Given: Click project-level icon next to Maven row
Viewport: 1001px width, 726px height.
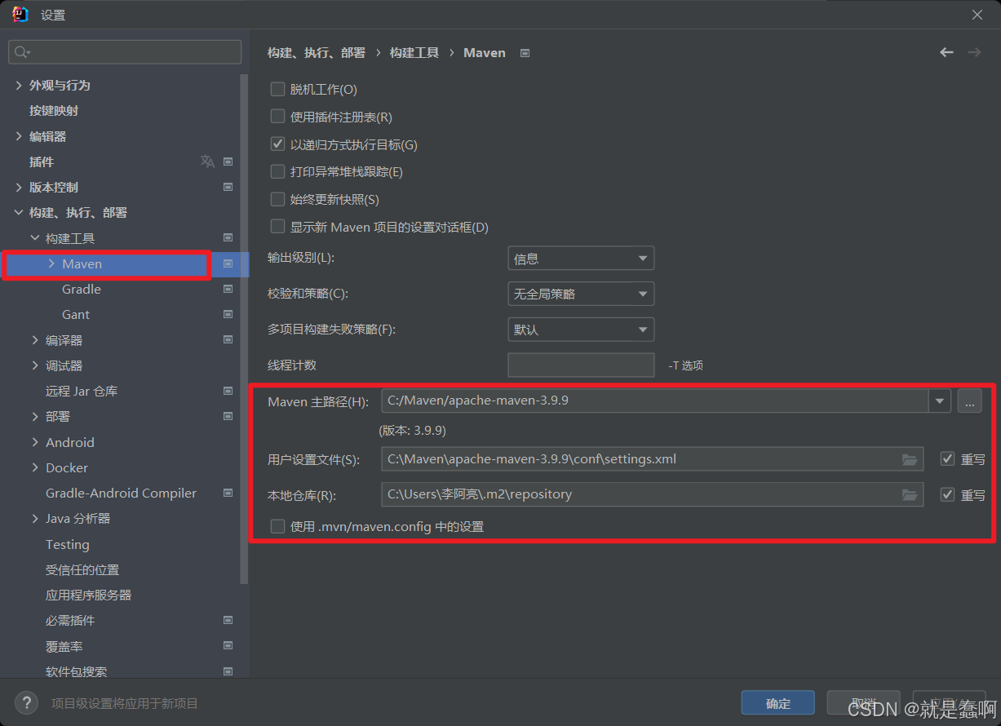Looking at the screenshot, I should click(228, 263).
